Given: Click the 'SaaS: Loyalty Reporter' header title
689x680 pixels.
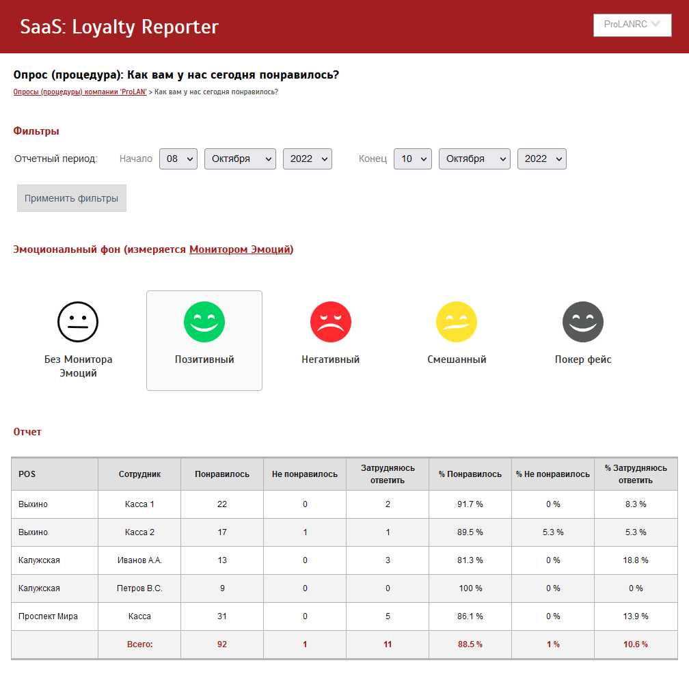Looking at the screenshot, I should click(x=120, y=27).
